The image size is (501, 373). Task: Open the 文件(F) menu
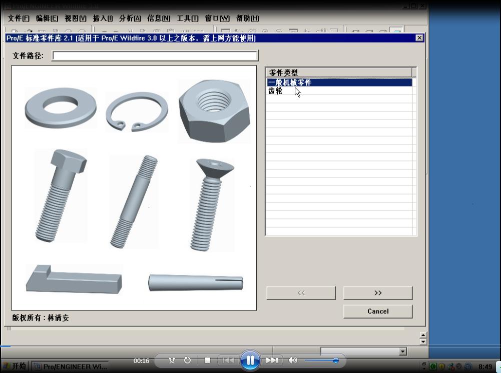tap(19, 18)
